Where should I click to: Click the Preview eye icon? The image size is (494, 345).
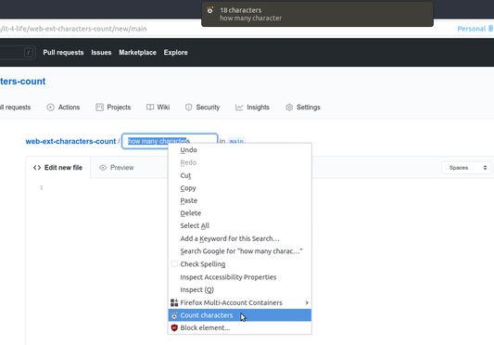click(x=103, y=168)
